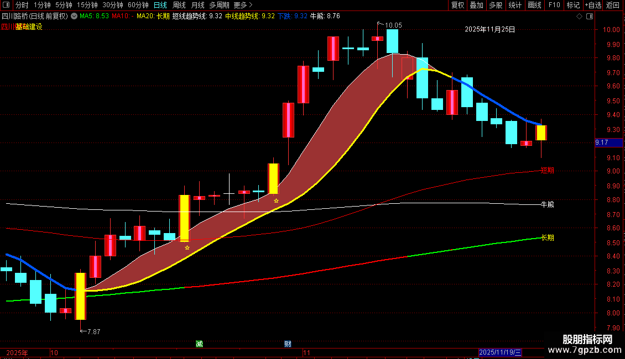Click the 7.87 low price label
This screenshot has width=625, height=359.
[93, 331]
